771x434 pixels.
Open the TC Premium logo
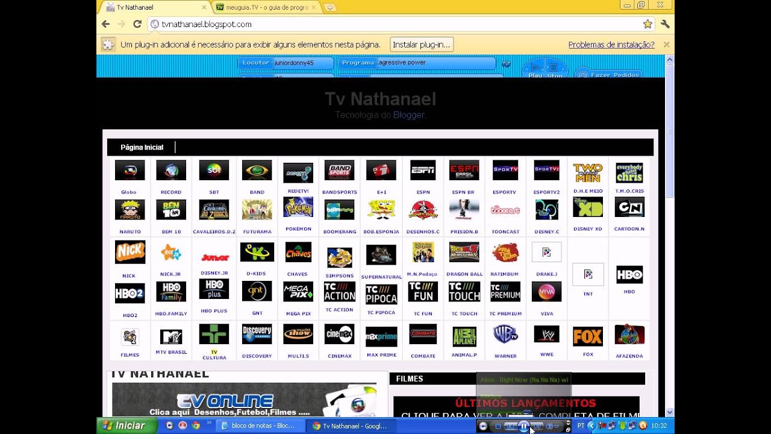click(505, 292)
